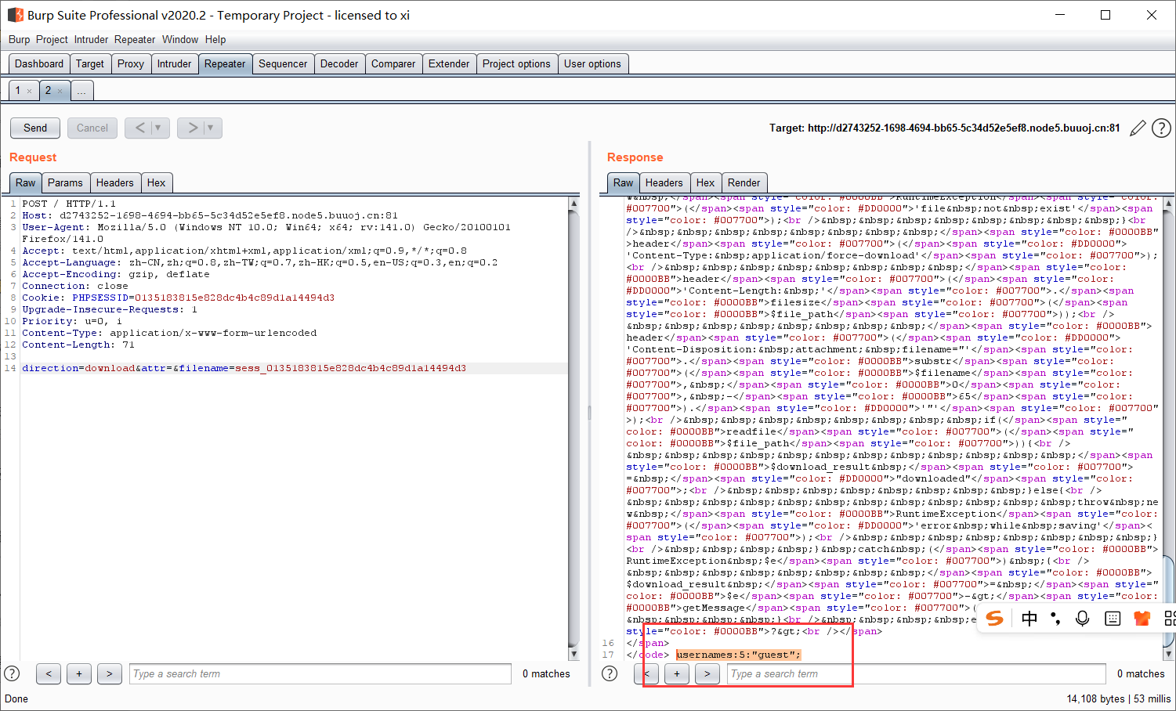Switch to the Proxy tab
The width and height of the screenshot is (1176, 711).
[131, 64]
